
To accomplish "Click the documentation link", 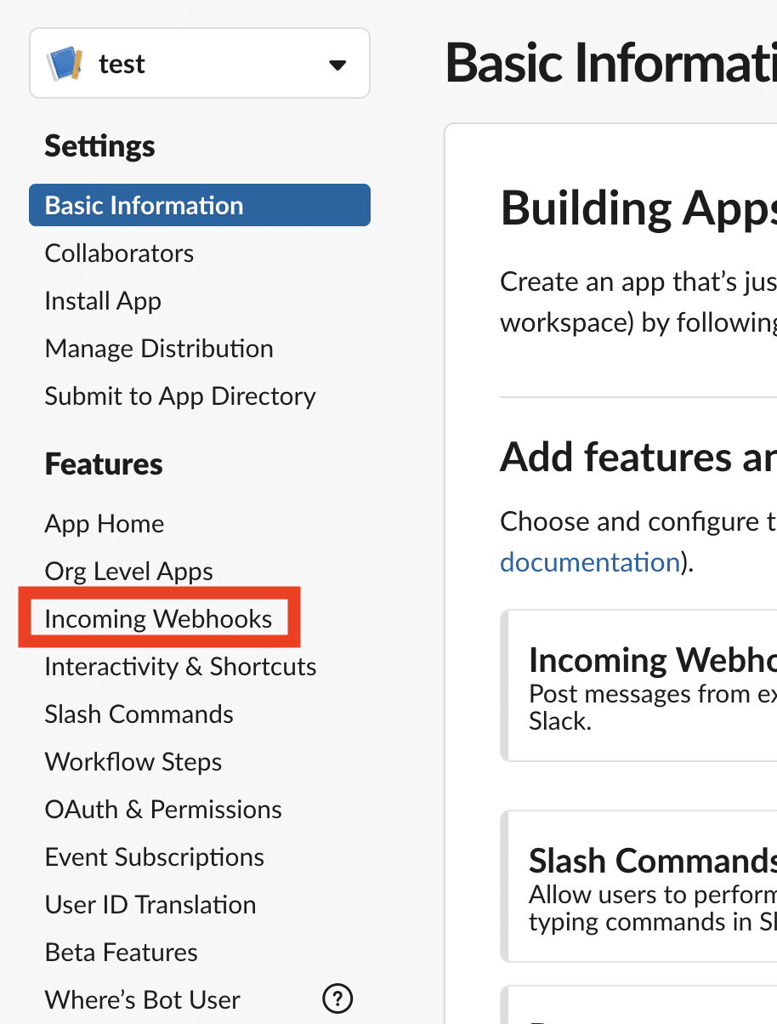I will 589,562.
